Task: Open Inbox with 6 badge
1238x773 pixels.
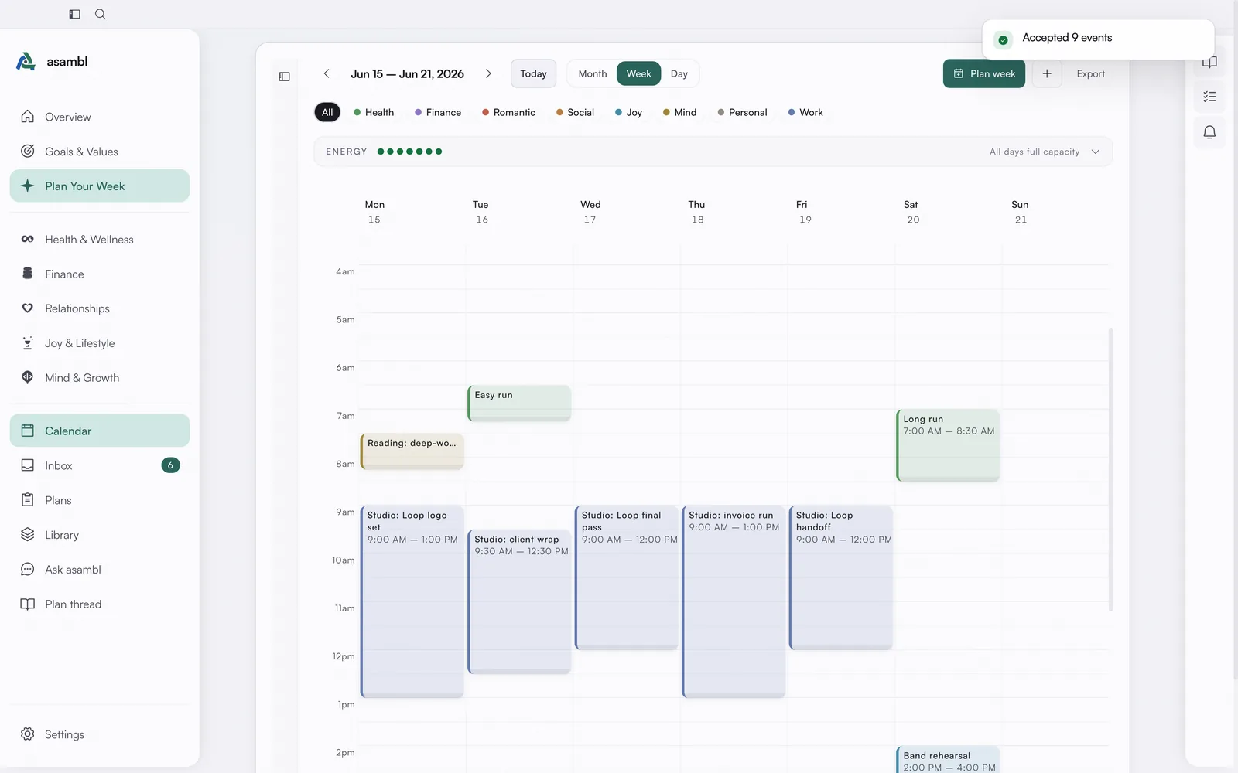Action: [100, 465]
